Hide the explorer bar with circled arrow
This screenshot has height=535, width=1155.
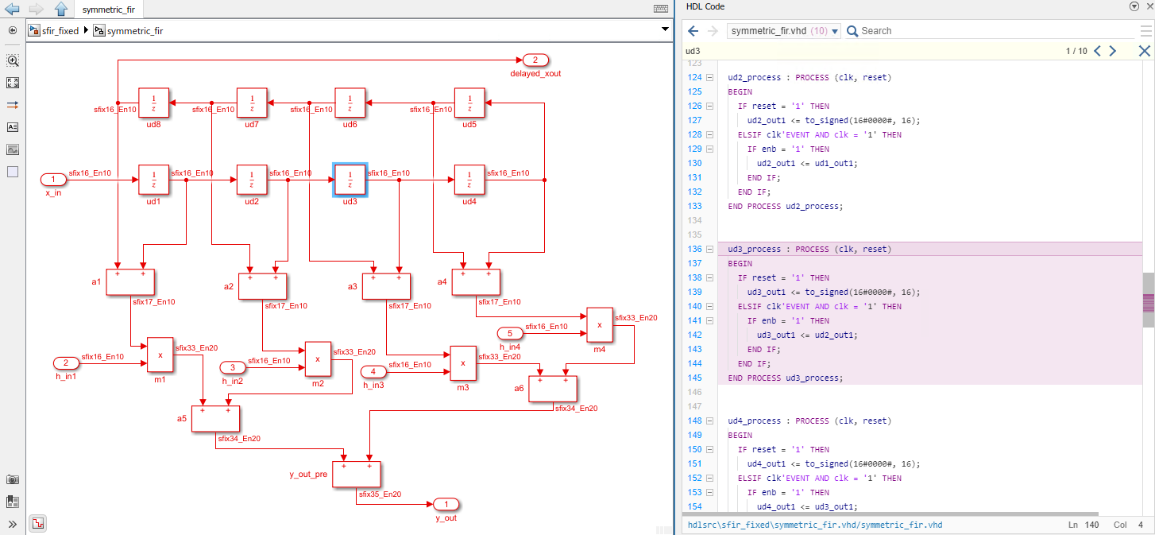click(x=13, y=30)
